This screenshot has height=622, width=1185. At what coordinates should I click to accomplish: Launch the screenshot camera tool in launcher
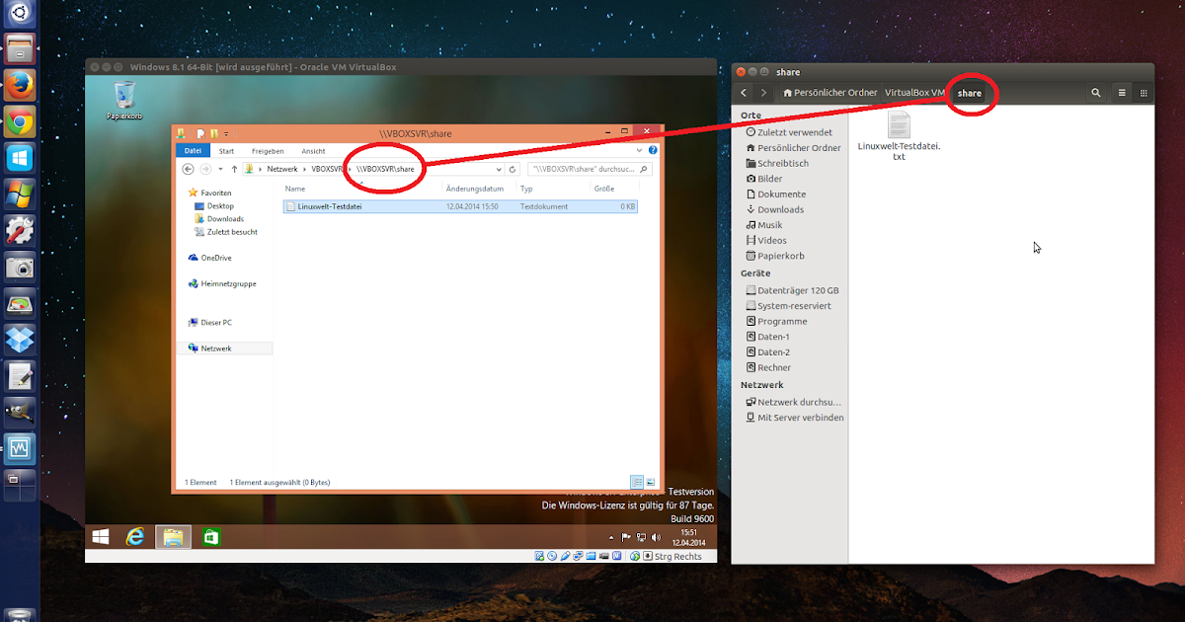point(20,267)
